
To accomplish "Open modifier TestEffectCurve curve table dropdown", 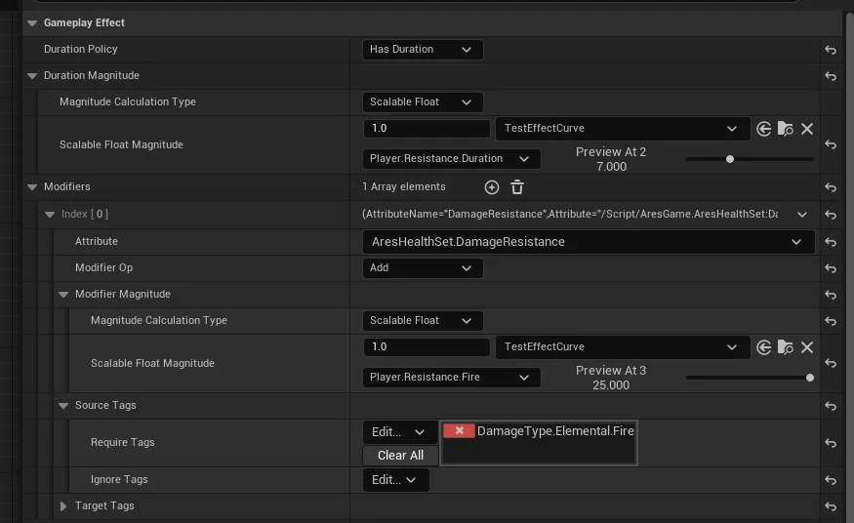I will tap(623, 347).
